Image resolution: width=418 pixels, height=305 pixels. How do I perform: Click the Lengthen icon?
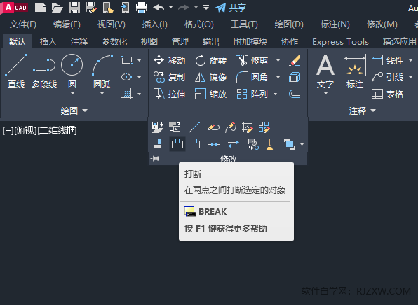pos(194,127)
